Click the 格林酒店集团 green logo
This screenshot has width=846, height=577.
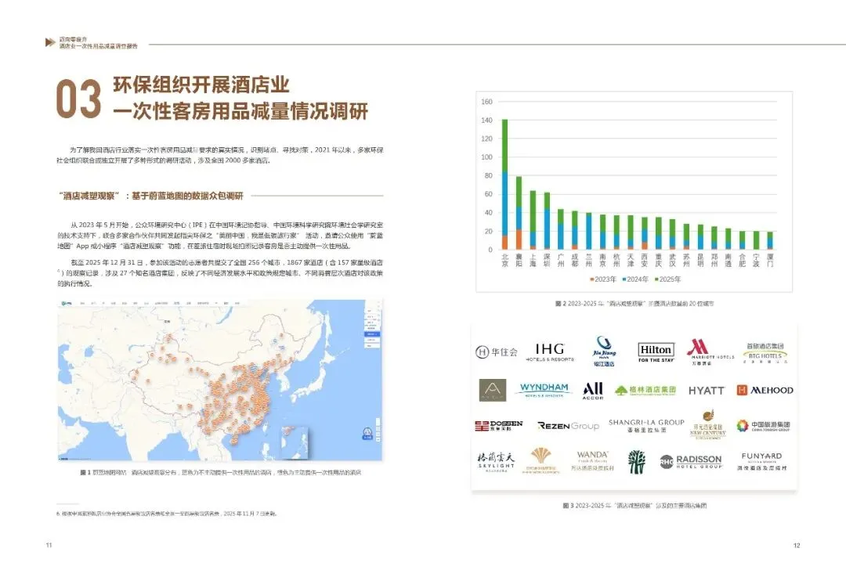click(645, 390)
